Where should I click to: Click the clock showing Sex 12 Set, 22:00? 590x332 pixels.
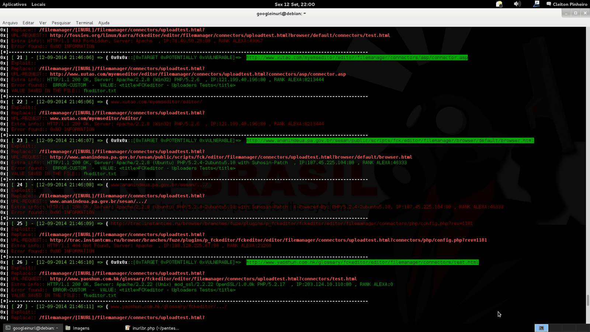pos(295,4)
